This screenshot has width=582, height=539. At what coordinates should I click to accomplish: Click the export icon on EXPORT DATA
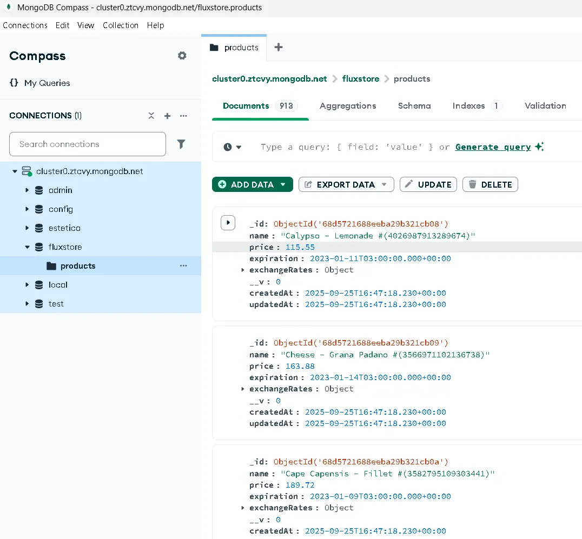[x=308, y=184]
